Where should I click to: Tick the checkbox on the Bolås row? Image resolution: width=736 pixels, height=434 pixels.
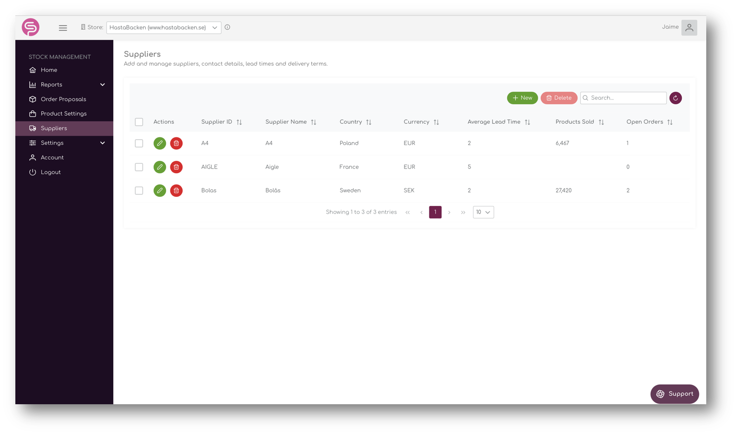click(139, 191)
